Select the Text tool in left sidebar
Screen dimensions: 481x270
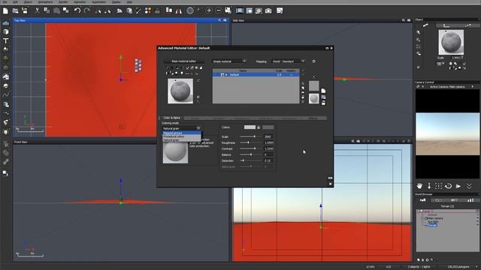(x=5, y=40)
